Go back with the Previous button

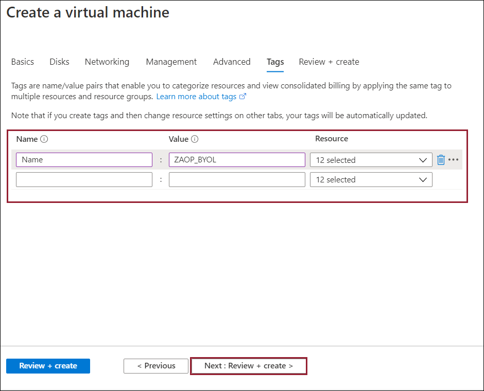[156, 366]
